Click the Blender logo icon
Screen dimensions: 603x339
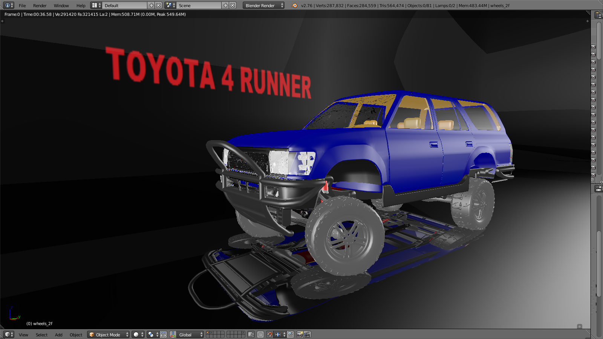(x=294, y=5)
